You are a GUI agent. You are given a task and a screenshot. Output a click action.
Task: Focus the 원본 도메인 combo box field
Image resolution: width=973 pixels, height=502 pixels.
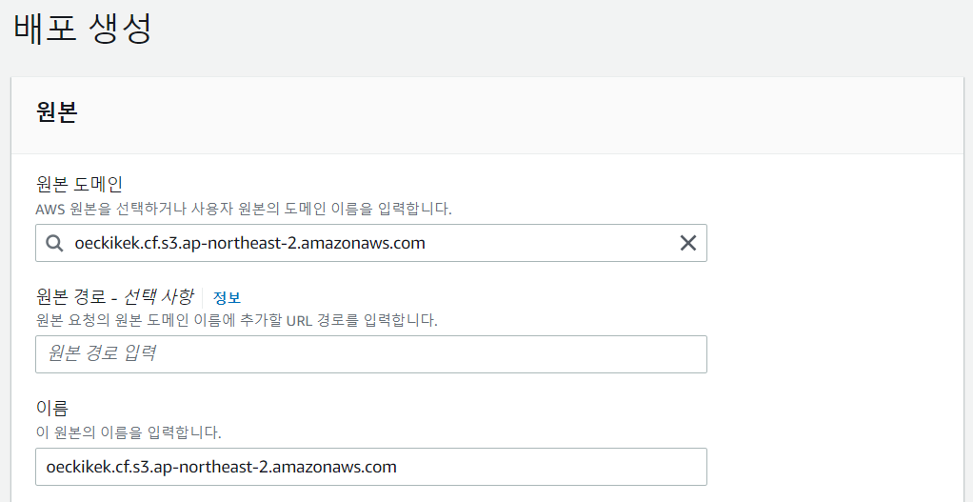[x=371, y=243]
